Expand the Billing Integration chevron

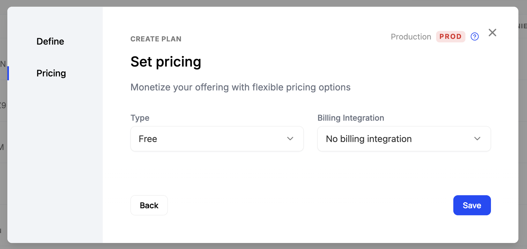477,139
